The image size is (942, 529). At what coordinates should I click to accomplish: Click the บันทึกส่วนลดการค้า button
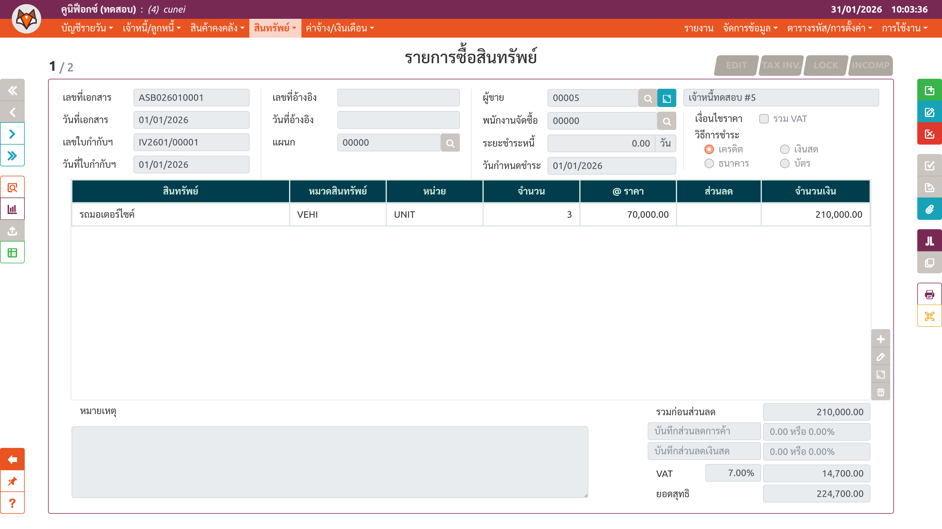[x=704, y=431]
